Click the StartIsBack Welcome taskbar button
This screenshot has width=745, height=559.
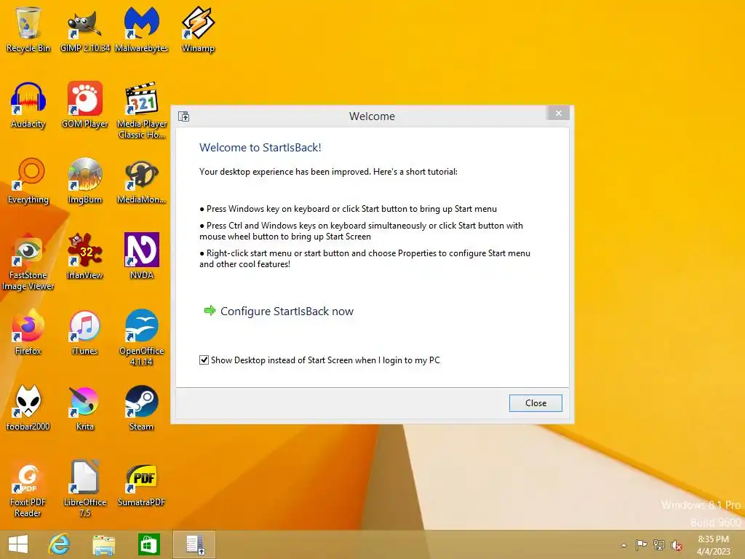(x=194, y=544)
